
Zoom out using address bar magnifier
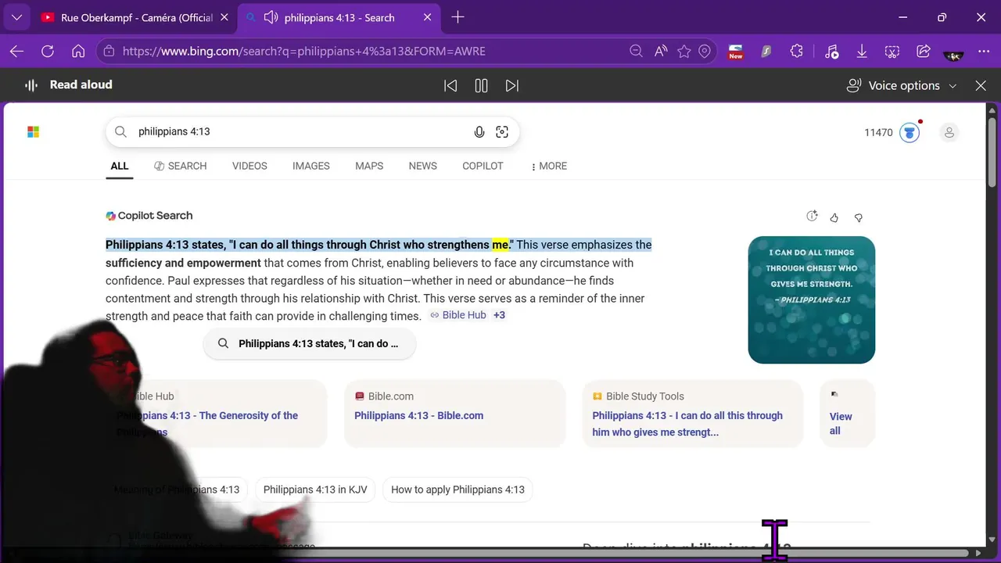tap(637, 51)
